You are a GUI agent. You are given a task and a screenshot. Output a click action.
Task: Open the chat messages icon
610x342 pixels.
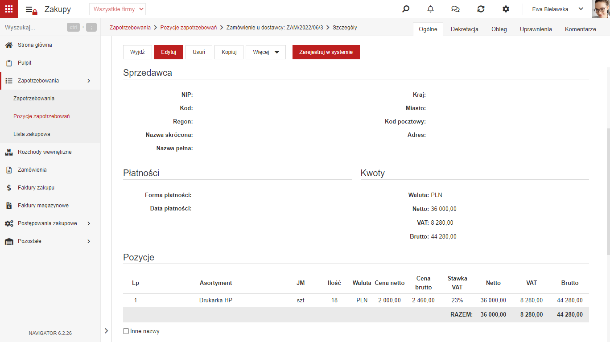click(455, 9)
